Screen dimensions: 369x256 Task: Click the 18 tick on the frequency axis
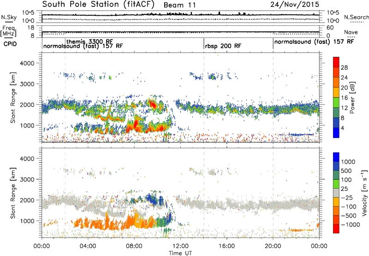(x=31, y=28)
